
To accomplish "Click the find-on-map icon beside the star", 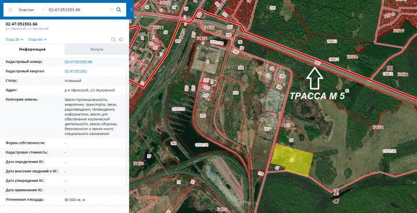I will click(114, 39).
